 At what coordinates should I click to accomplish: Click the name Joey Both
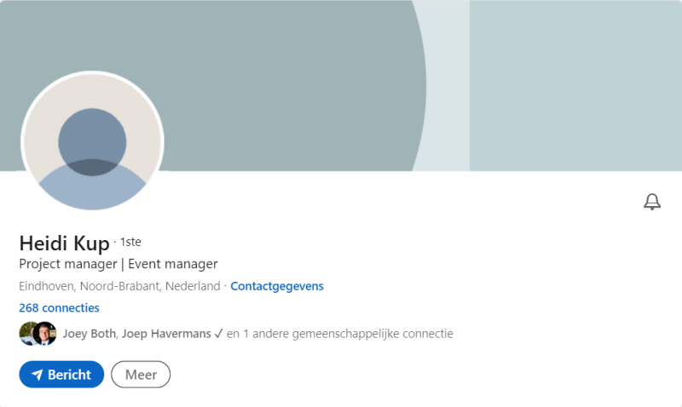tap(90, 334)
